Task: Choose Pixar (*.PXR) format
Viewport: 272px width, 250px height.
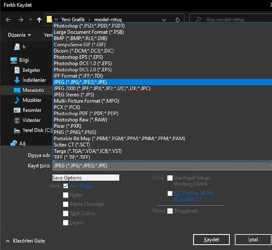Action: pyautogui.click(x=162, y=126)
